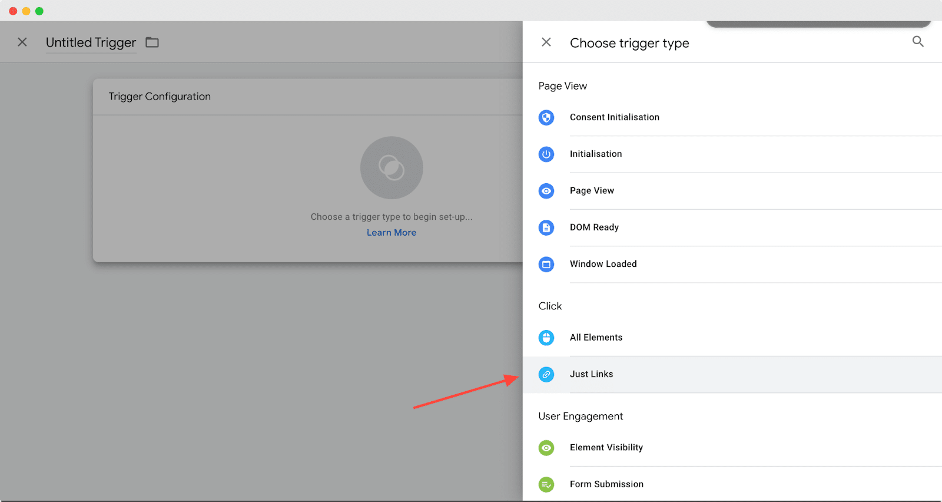942x502 pixels.
Task: Select Initialisation trigger type
Action: tap(732, 154)
